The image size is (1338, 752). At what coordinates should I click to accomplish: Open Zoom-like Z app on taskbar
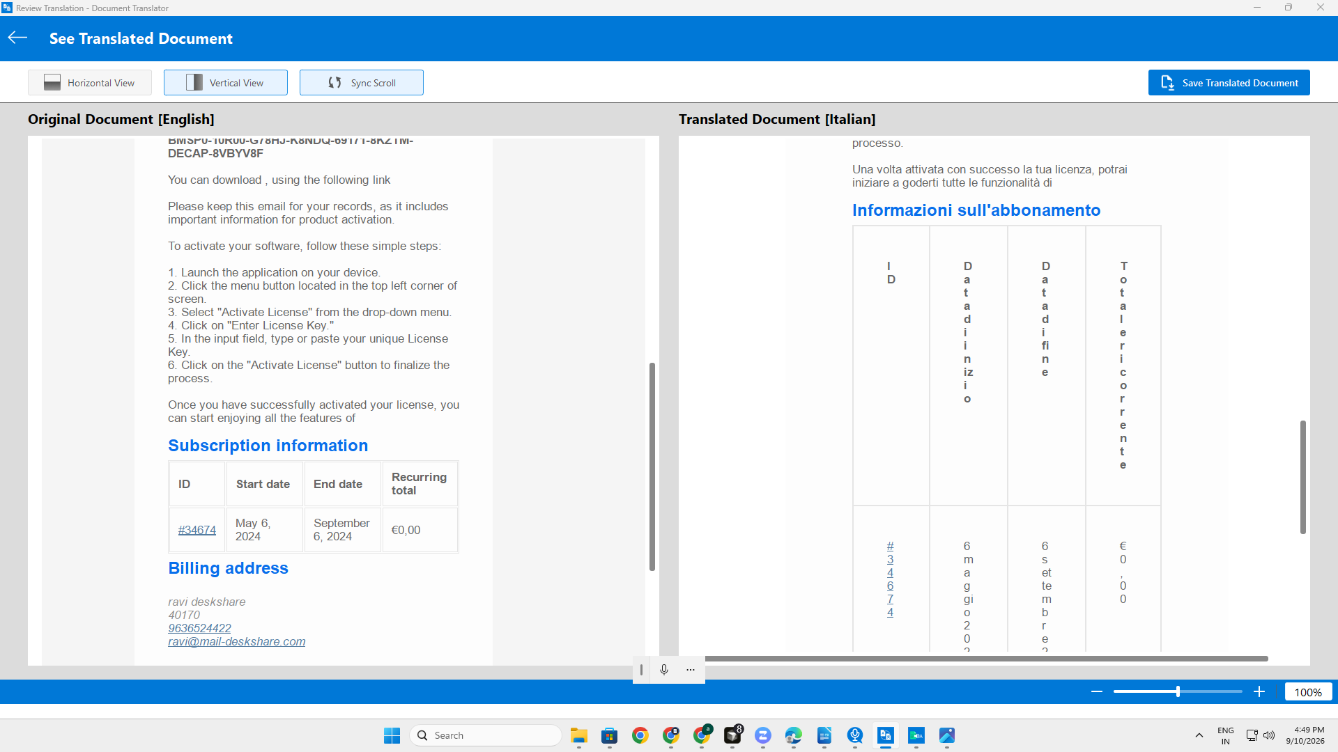763,735
